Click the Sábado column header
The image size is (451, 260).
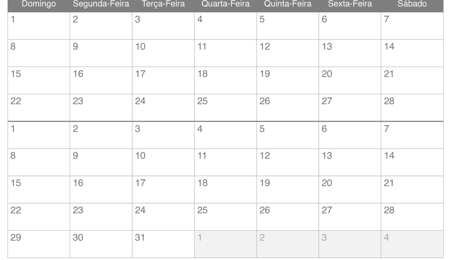[x=412, y=4]
